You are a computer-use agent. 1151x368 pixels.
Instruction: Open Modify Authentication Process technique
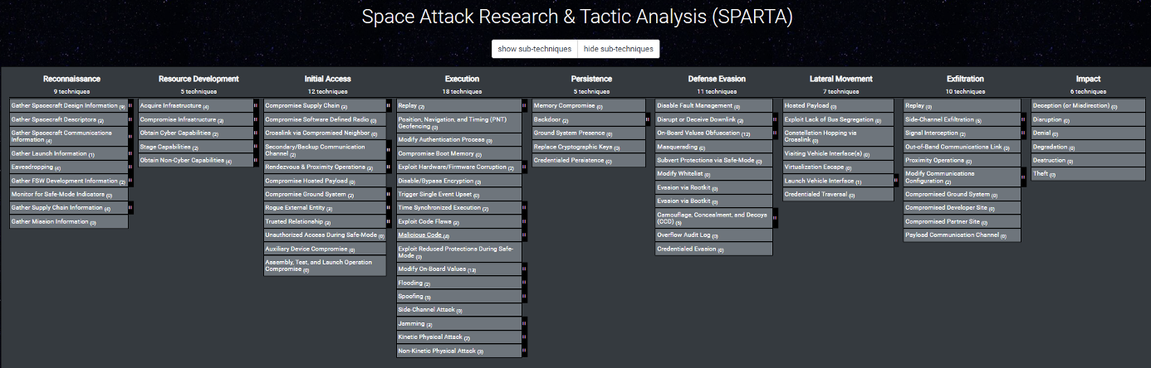tap(458, 140)
